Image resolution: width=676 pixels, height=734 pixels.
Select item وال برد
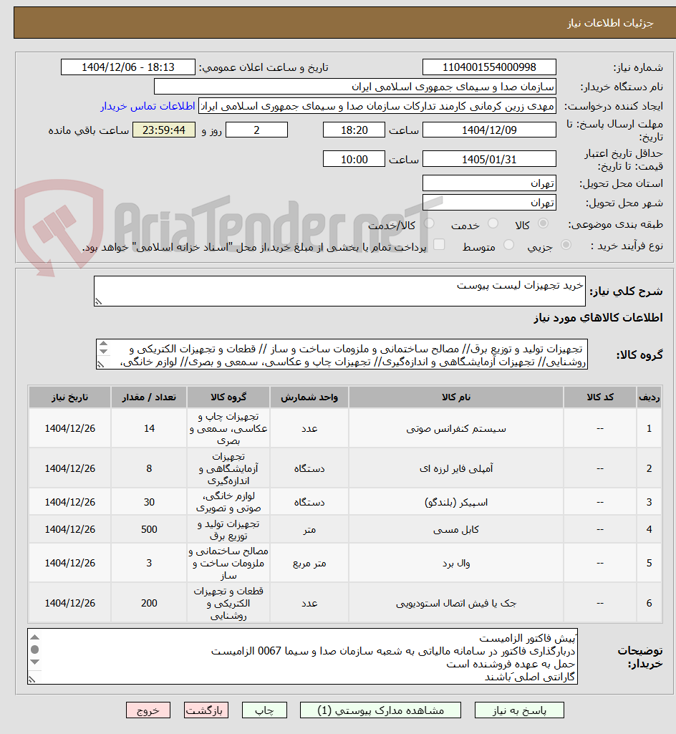point(456,563)
